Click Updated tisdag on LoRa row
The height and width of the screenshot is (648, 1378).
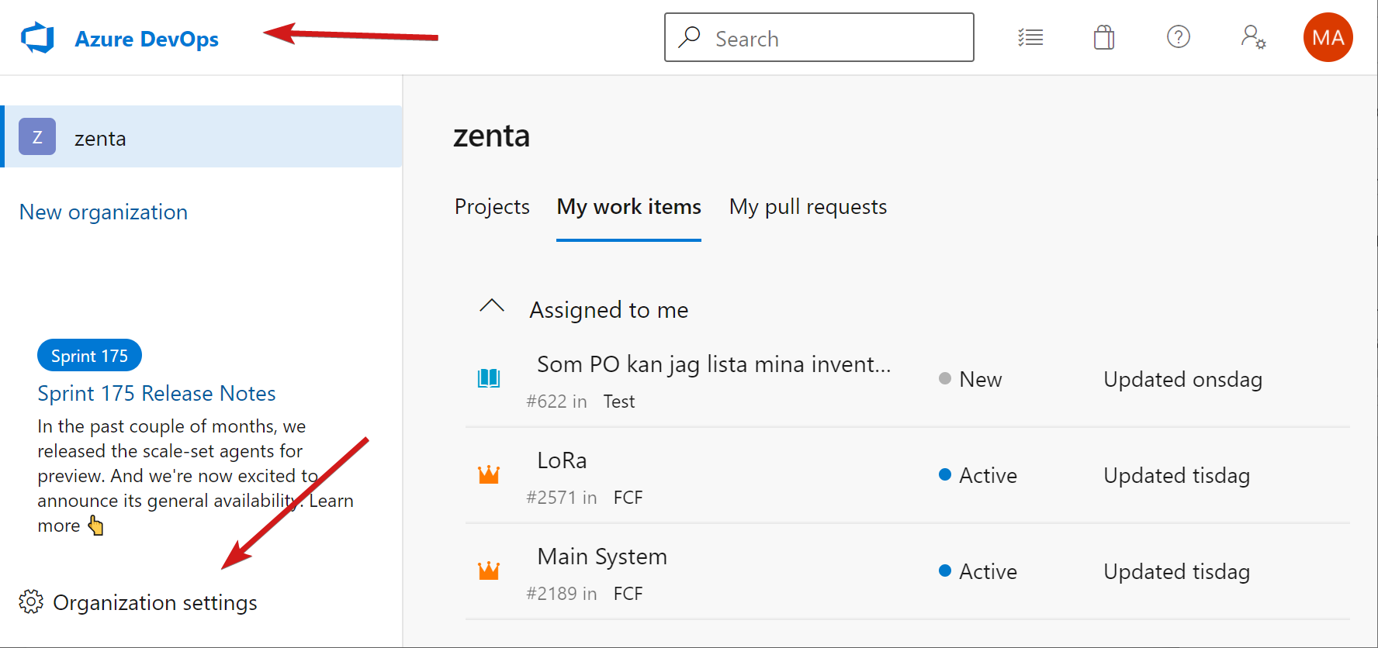[x=1176, y=475]
